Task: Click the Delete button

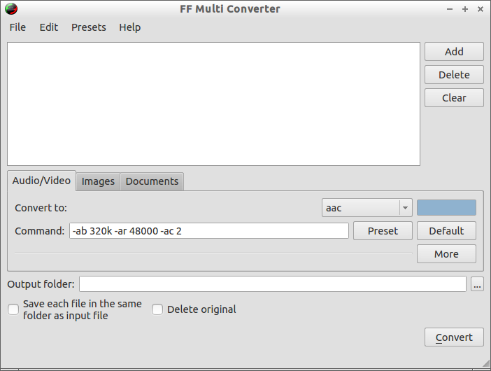Action: (454, 75)
